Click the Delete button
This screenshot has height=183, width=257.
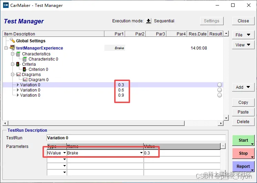pos(243,122)
